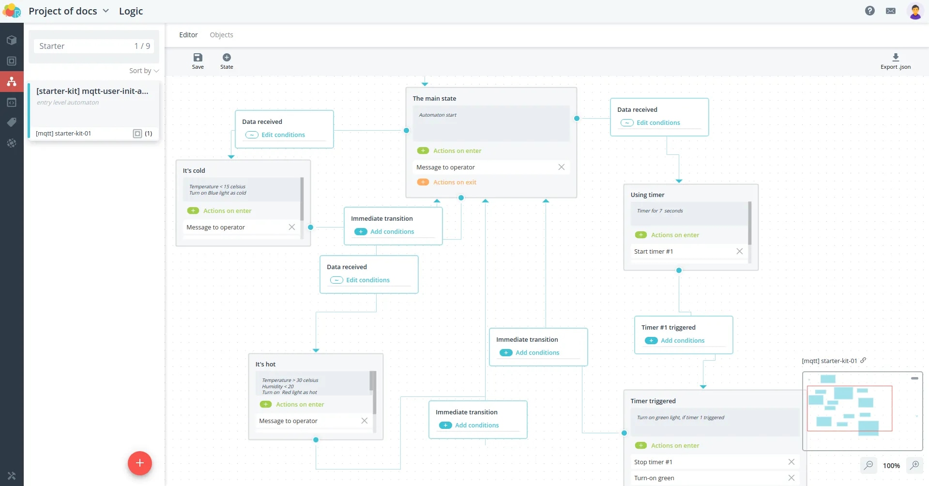Image resolution: width=929 pixels, height=486 pixels.
Task: Open the mail messages icon
Action: 891,11
